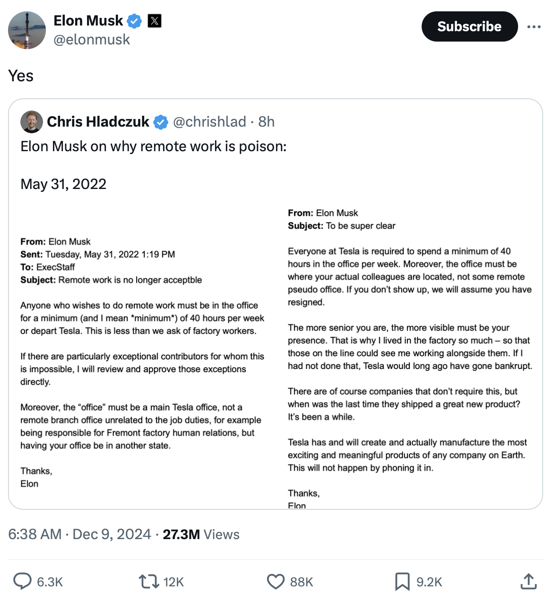Screen dimensions: 554x601
Task: Open the three-dot more options menu
Action: coord(534,26)
